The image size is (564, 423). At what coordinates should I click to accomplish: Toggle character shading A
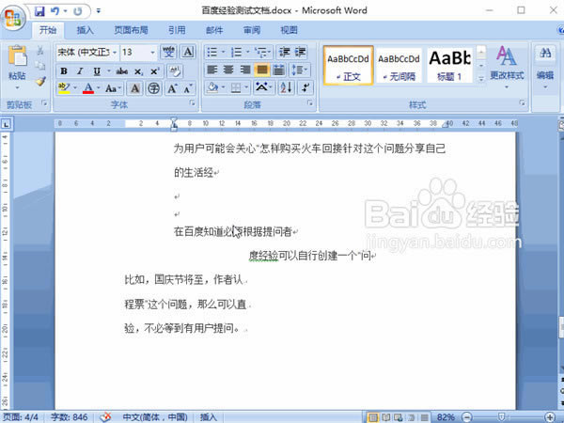coord(134,88)
